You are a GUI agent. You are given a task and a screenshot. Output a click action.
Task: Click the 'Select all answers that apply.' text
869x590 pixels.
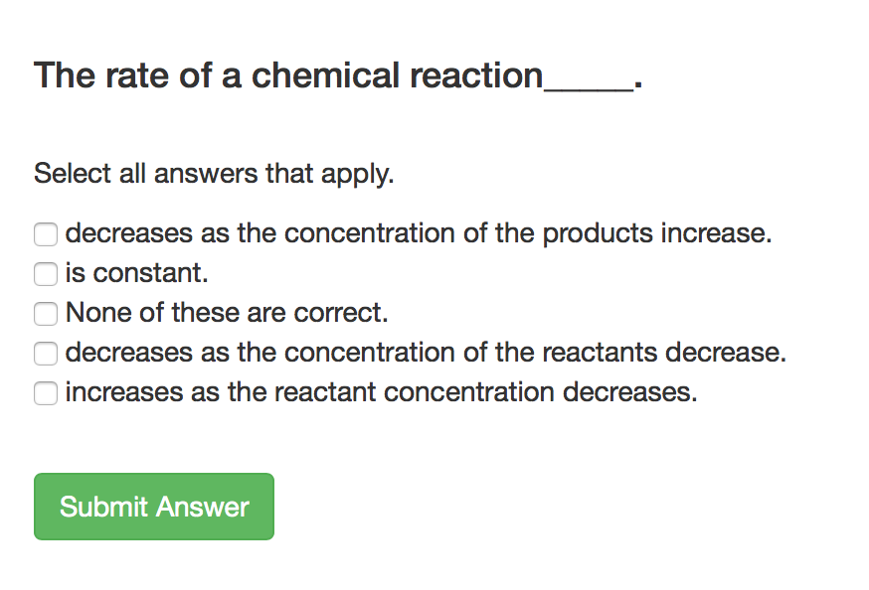(x=214, y=173)
